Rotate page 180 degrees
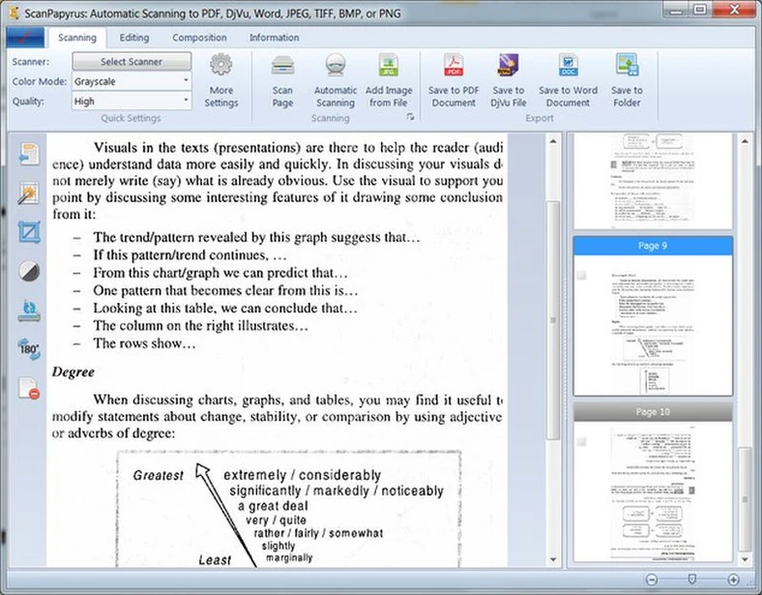This screenshot has width=762, height=595. [x=29, y=349]
